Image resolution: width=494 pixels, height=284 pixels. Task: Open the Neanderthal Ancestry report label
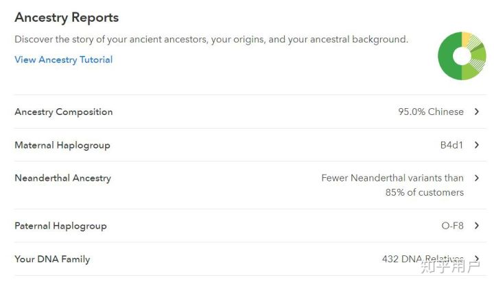point(62,178)
